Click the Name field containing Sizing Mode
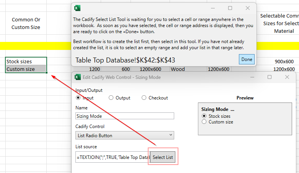 pyautogui.click(x=125, y=116)
